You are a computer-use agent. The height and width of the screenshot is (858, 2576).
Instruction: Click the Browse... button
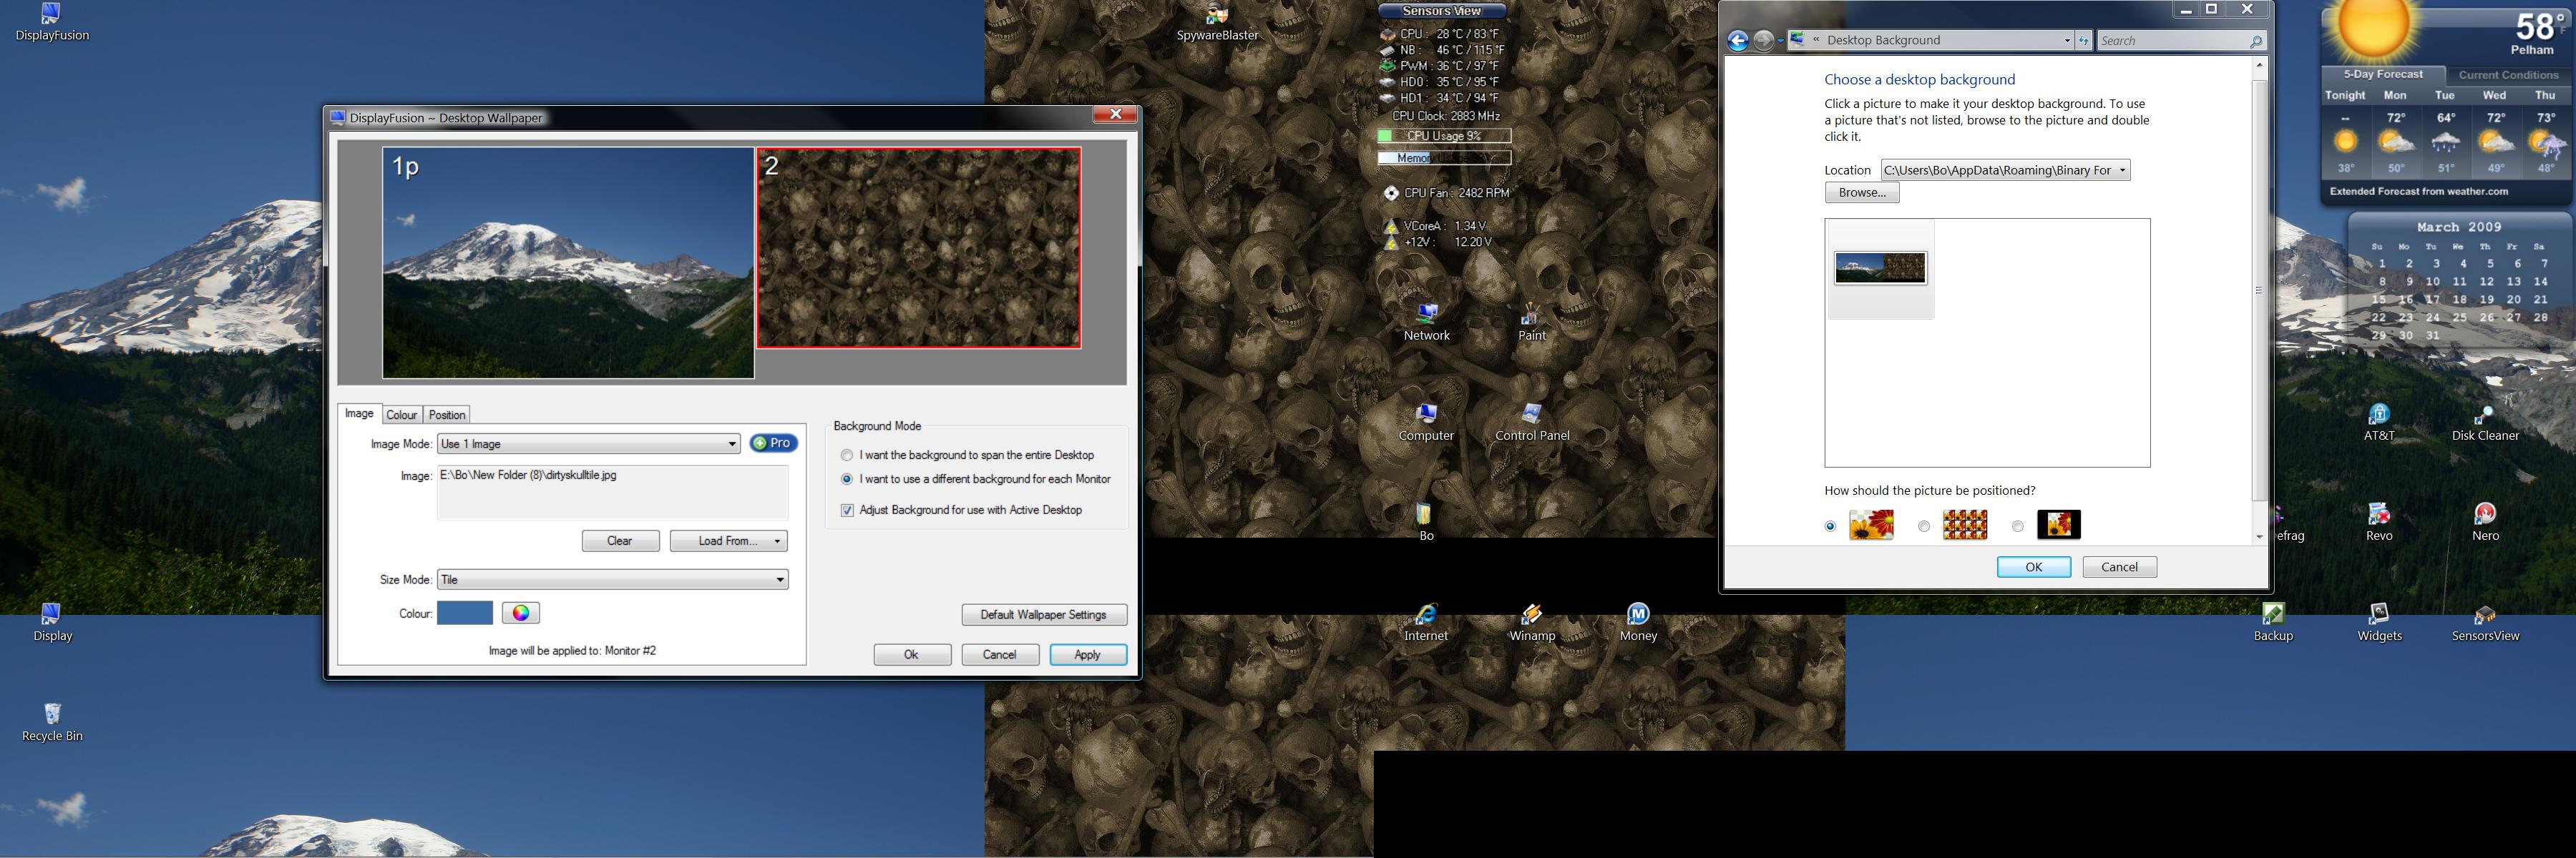point(1861,193)
